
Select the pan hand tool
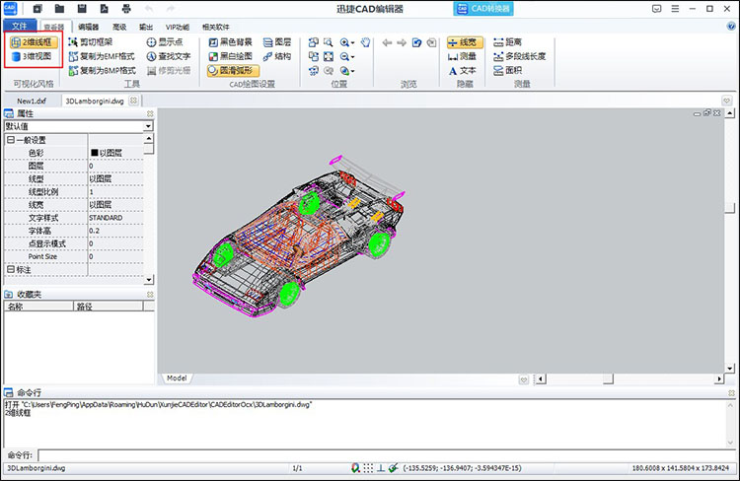pyautogui.click(x=365, y=42)
